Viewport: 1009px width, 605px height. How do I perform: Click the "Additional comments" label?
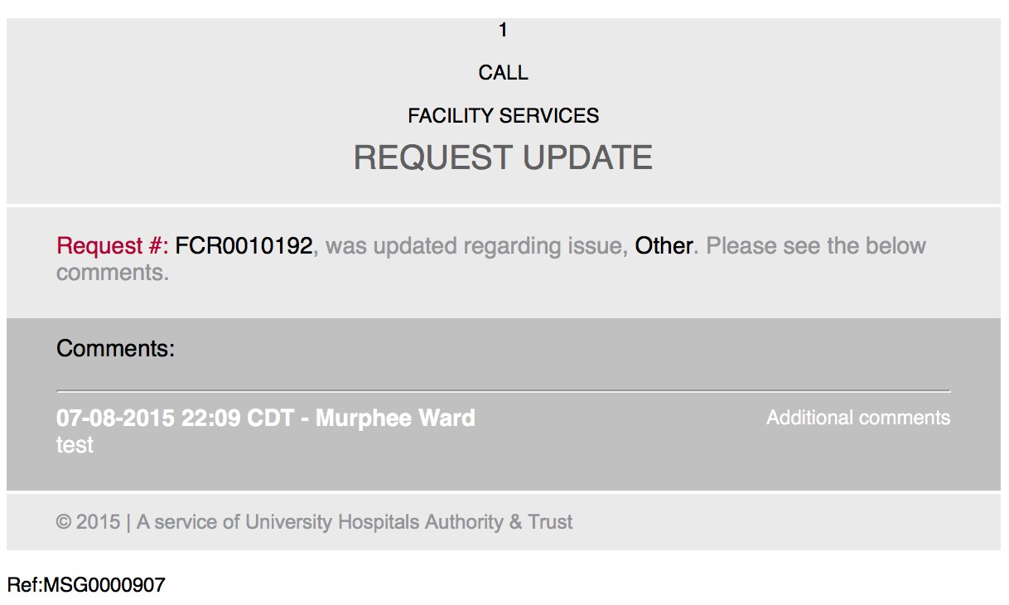[858, 418]
